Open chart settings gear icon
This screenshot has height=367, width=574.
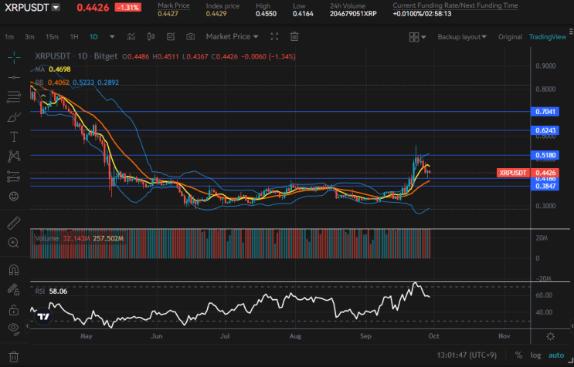[x=550, y=336]
